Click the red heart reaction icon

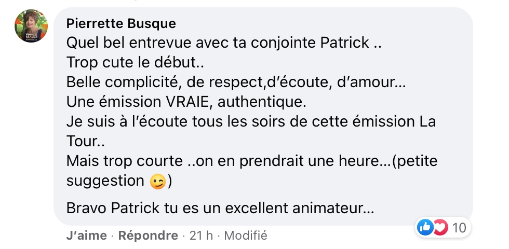pyautogui.click(x=440, y=227)
